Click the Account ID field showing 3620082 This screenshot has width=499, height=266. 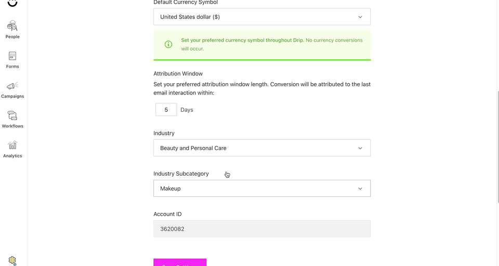(262, 229)
